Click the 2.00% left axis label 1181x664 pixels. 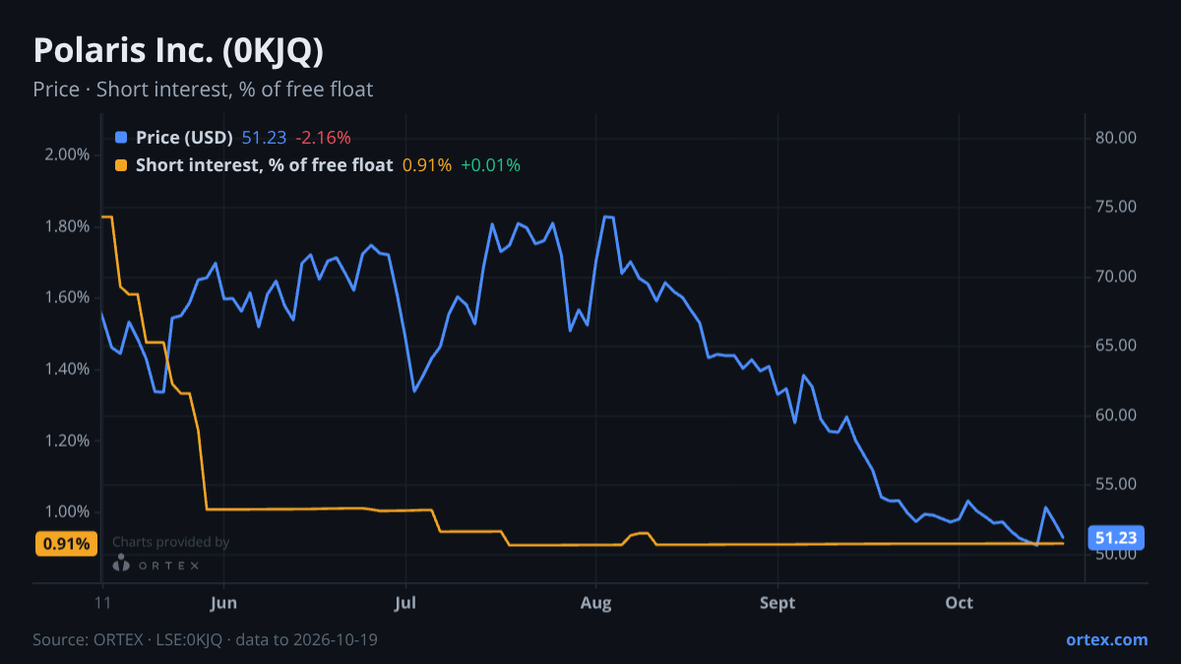click(x=68, y=154)
